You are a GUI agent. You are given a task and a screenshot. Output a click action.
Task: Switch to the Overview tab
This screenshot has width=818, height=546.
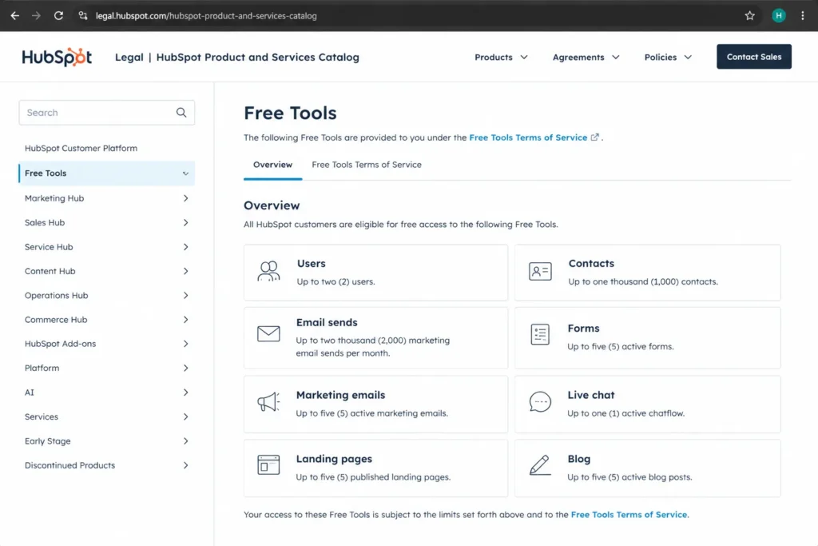pos(273,165)
